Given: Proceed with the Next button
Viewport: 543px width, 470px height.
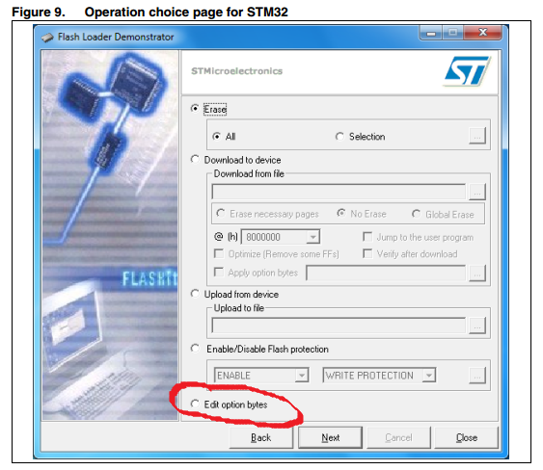Looking at the screenshot, I should coord(331,437).
